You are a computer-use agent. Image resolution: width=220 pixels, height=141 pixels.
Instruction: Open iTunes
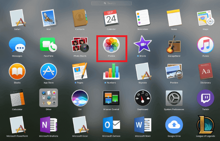(x=205, y=45)
